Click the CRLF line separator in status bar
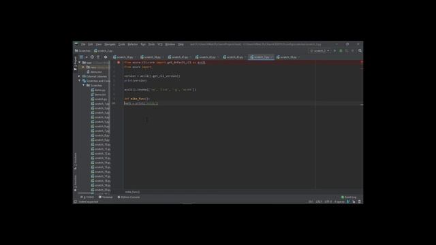 tap(319, 201)
